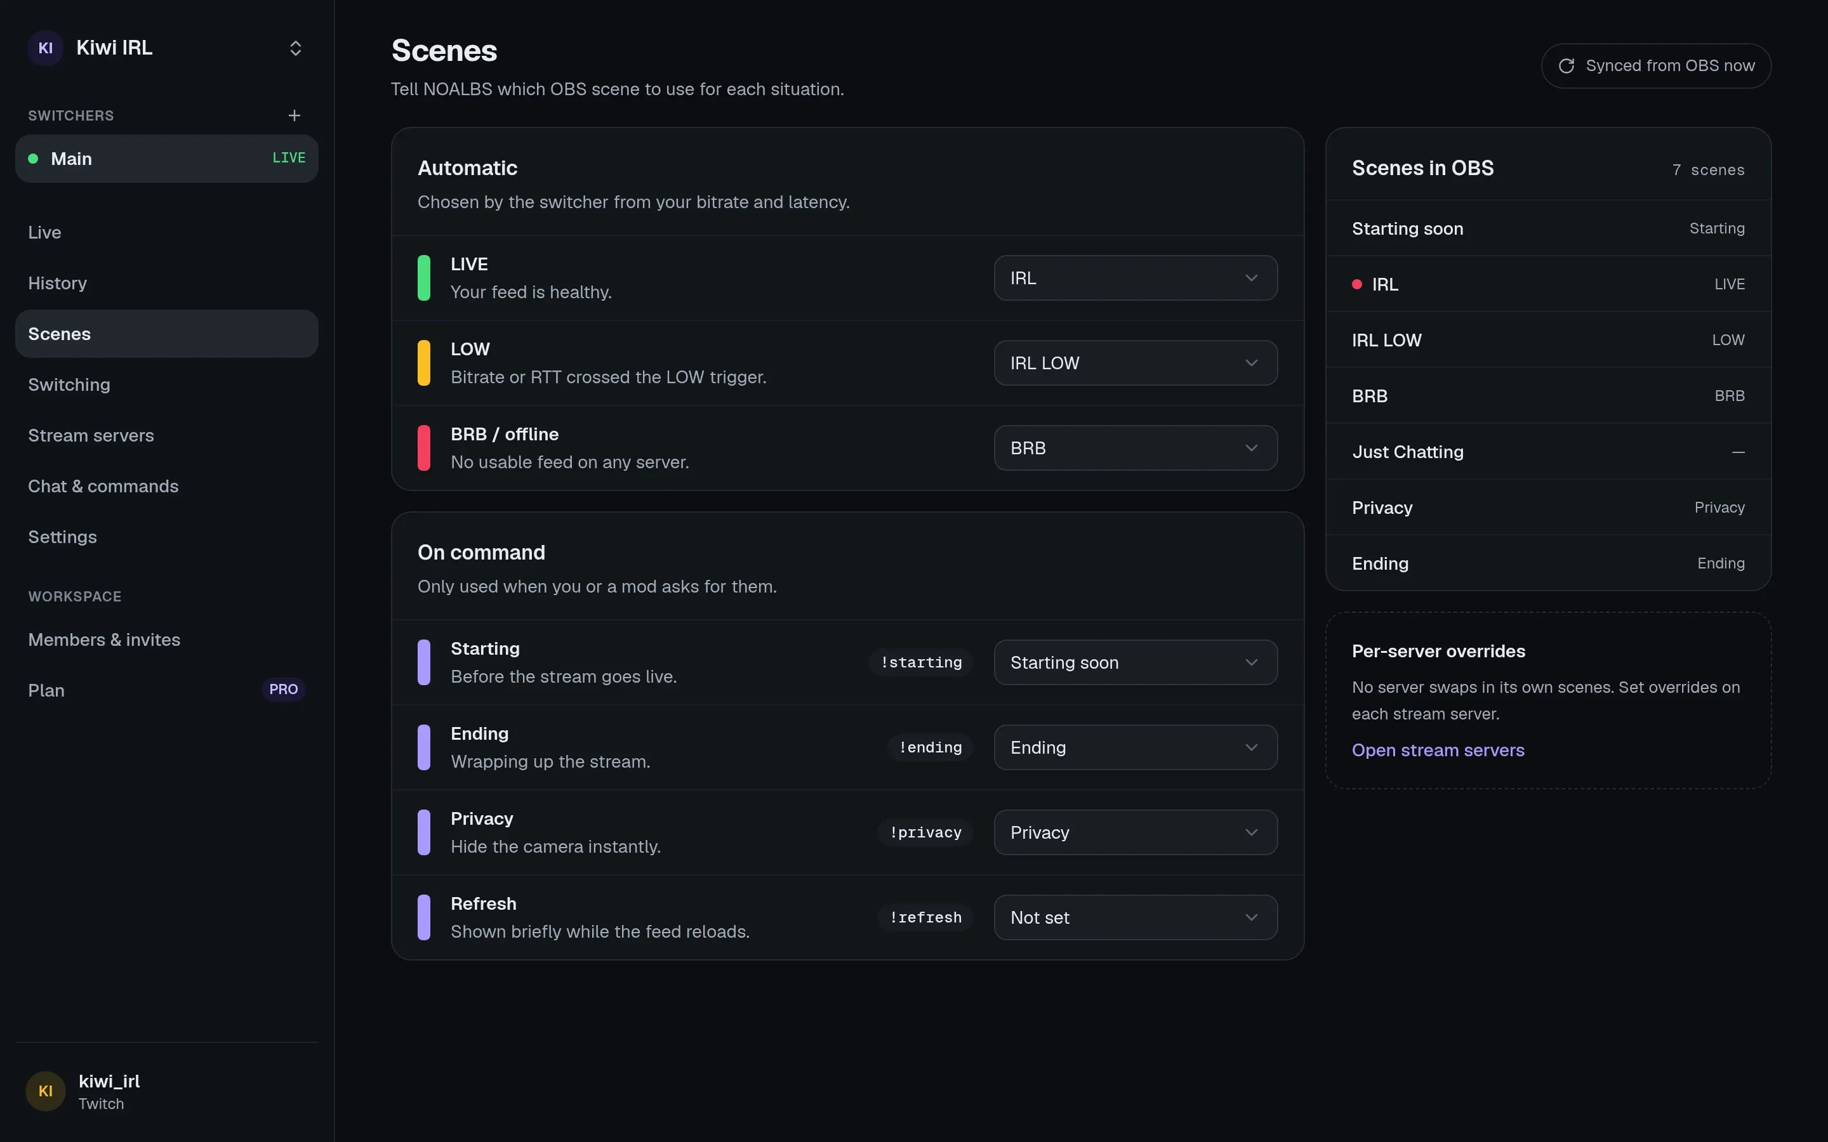The width and height of the screenshot is (1828, 1142).
Task: Click the !privacy command chip
Action: click(x=925, y=832)
